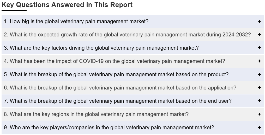265x135 pixels.
Task: Open end user breakup plus icon
Action: tap(260, 101)
